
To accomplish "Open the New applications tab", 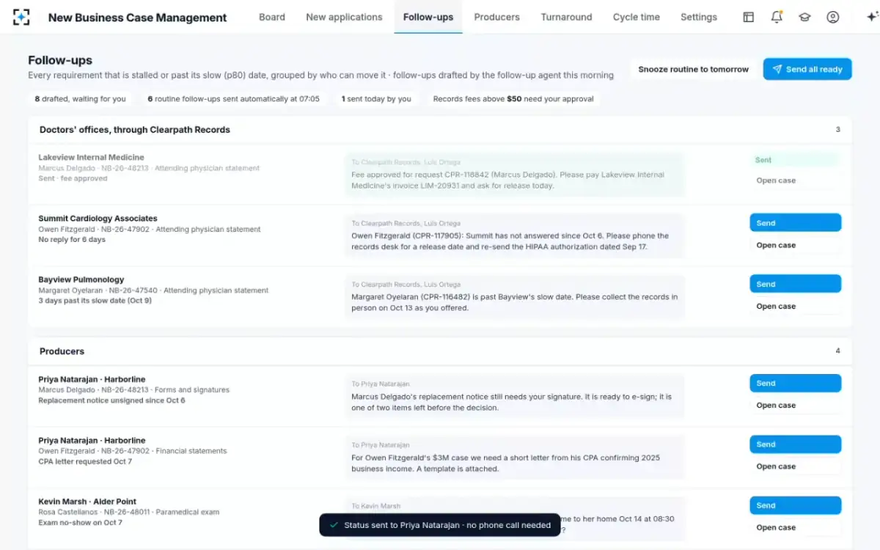I will click(x=344, y=17).
